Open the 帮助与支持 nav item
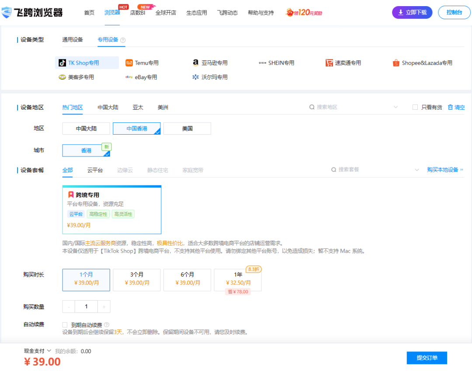 point(260,13)
